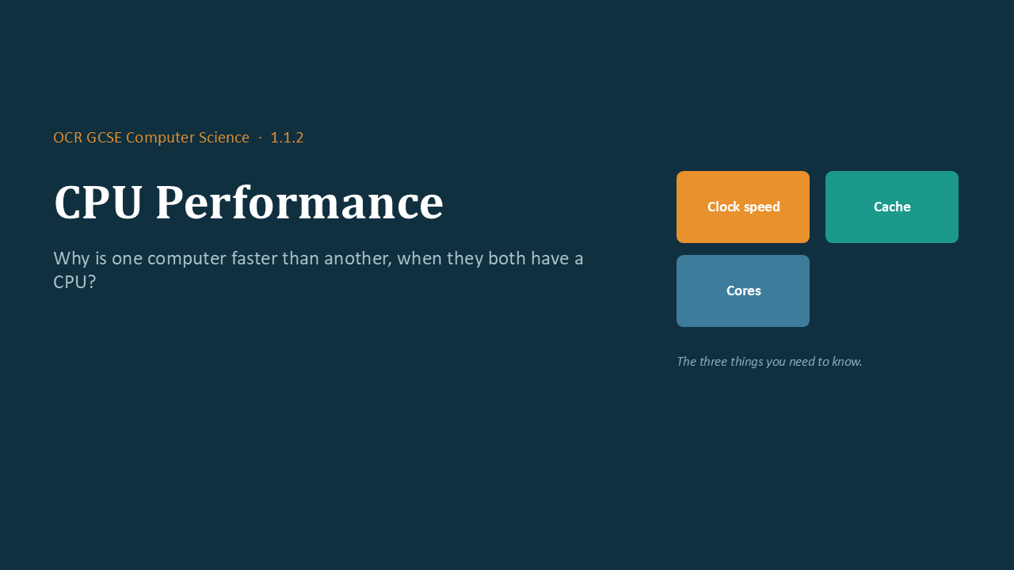Click the word CPU in the title
The width and height of the screenshot is (1014, 570).
click(98, 203)
